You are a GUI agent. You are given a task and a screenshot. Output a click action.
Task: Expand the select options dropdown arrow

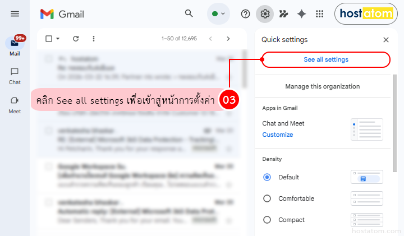tap(58, 39)
